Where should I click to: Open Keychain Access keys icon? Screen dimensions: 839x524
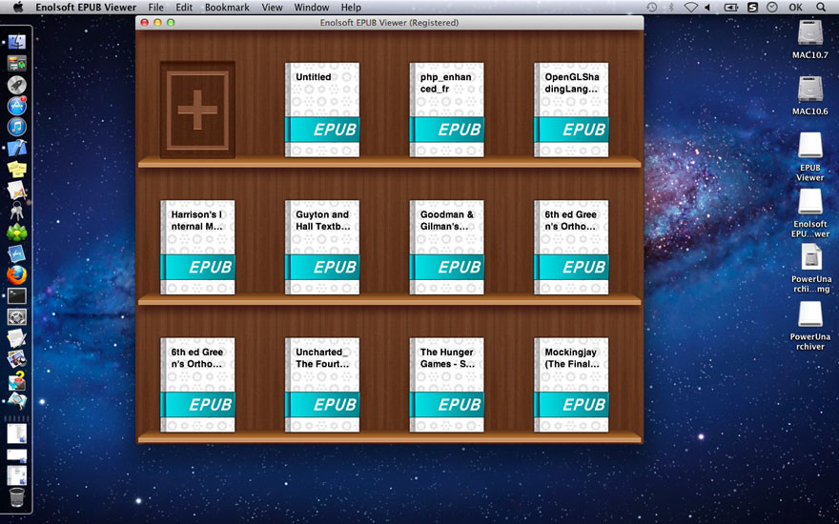[x=16, y=212]
